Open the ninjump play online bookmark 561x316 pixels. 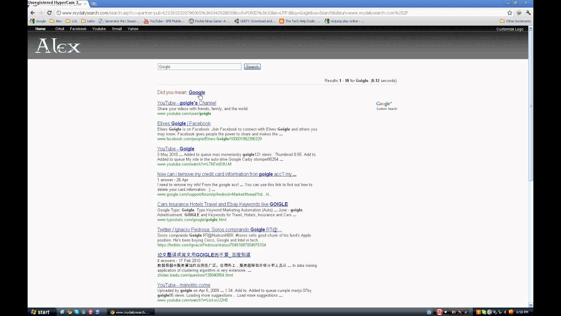pyautogui.click(x=344, y=21)
